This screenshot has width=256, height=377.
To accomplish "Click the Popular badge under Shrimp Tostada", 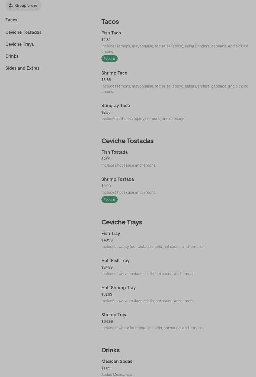I will pyautogui.click(x=110, y=199).
